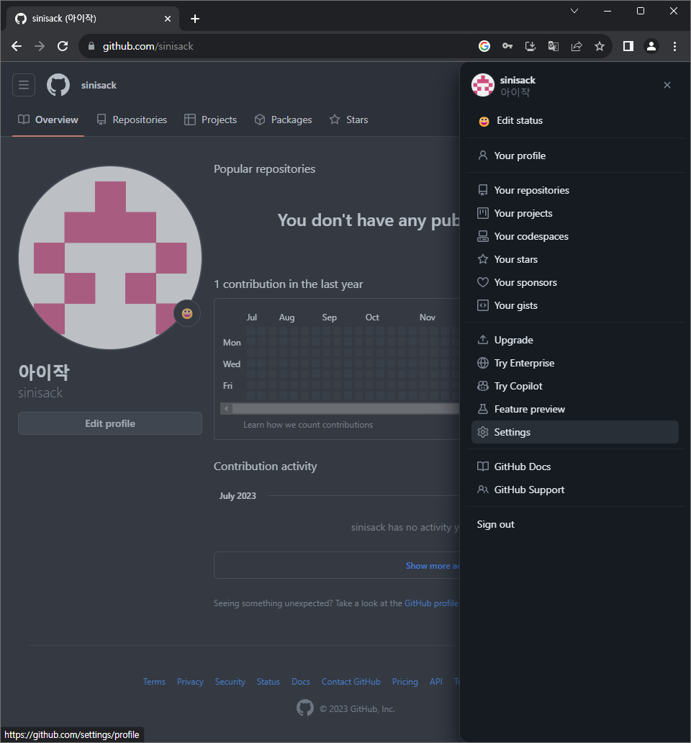Open Your stars
This screenshot has height=743, width=691.
tap(575, 260)
